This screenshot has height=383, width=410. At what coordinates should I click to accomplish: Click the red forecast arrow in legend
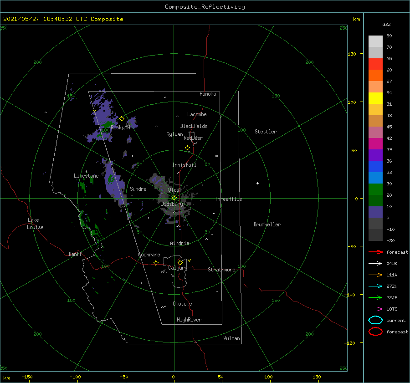tap(375, 252)
